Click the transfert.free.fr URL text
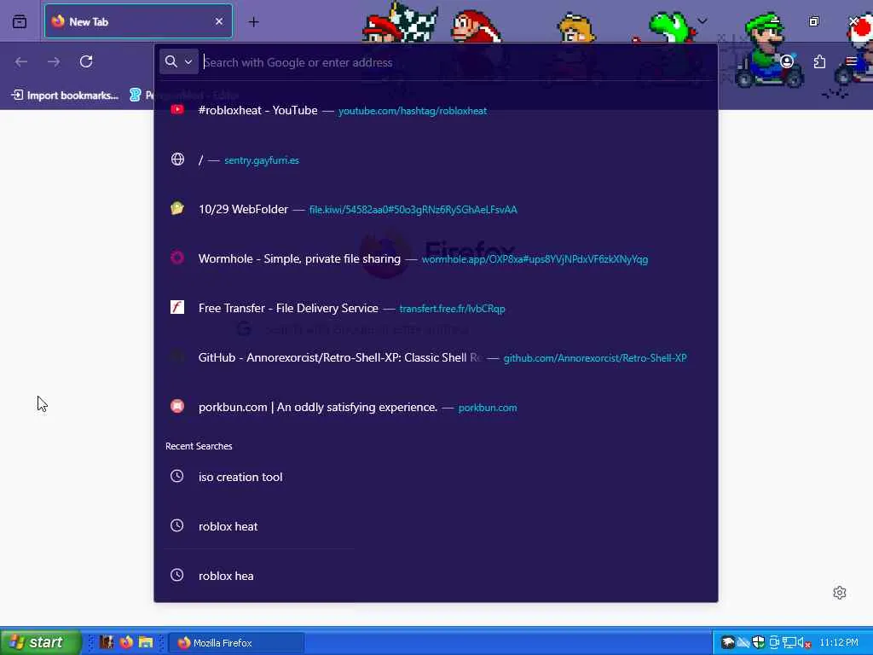The width and height of the screenshot is (873, 655). pyautogui.click(x=452, y=309)
